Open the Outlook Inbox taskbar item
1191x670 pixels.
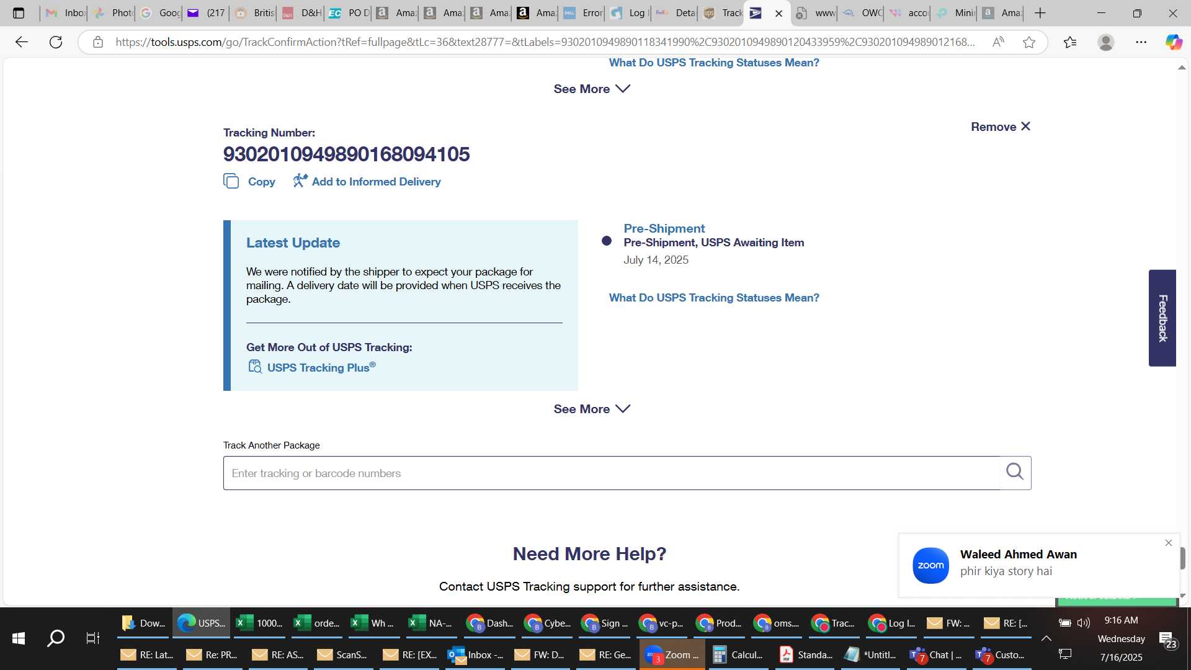point(476,654)
